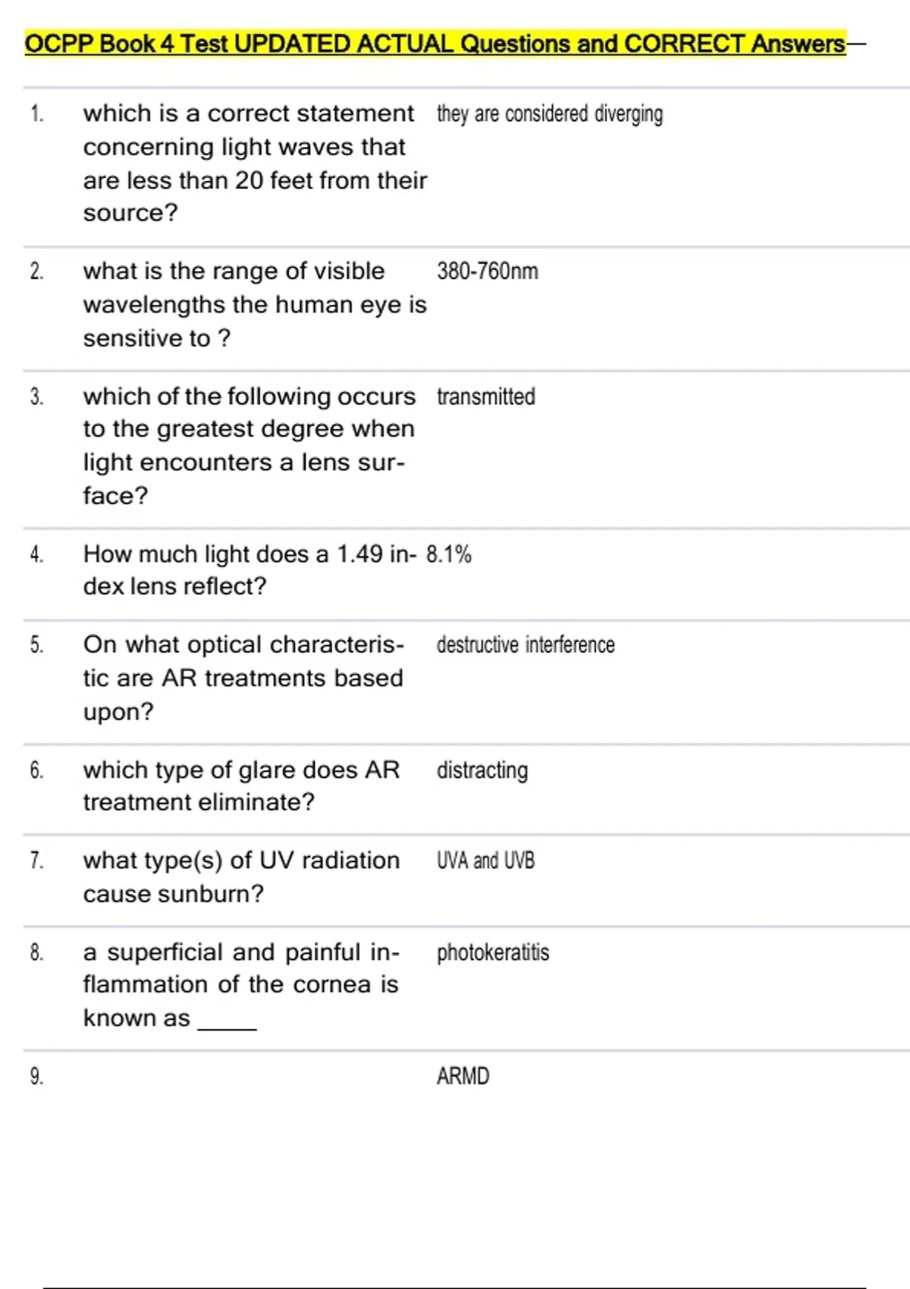Click the question about glare AR treatment eliminates

[x=241, y=786]
